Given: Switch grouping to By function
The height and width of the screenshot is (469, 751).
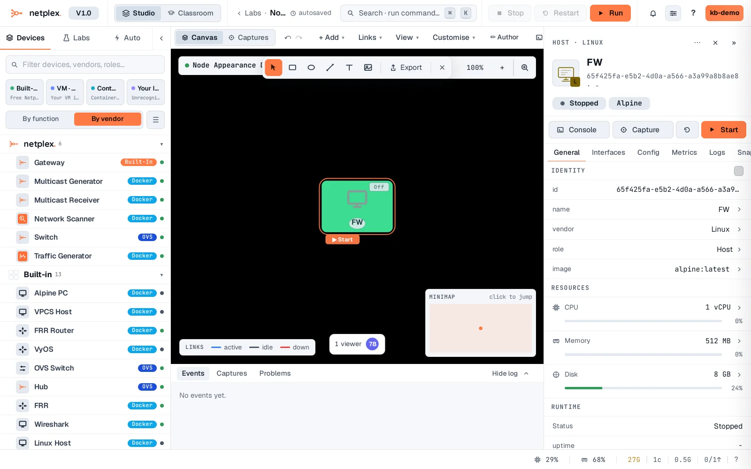Looking at the screenshot, I should click(x=41, y=119).
